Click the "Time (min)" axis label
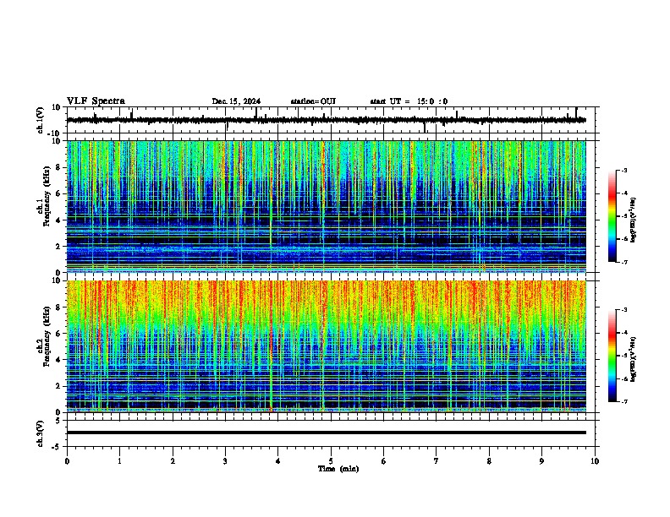This screenshot has height=517, width=670. [338, 469]
